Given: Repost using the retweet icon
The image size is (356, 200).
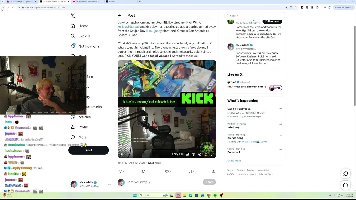Looking at the screenshot, I should (144, 172).
